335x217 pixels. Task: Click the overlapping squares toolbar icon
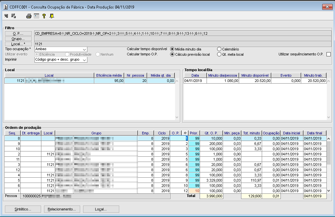[x=14, y=16]
